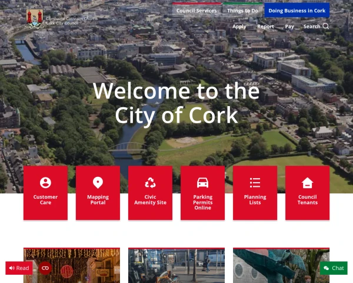Switch to the Things to Do tab
This screenshot has height=283, width=353.
coord(243,11)
